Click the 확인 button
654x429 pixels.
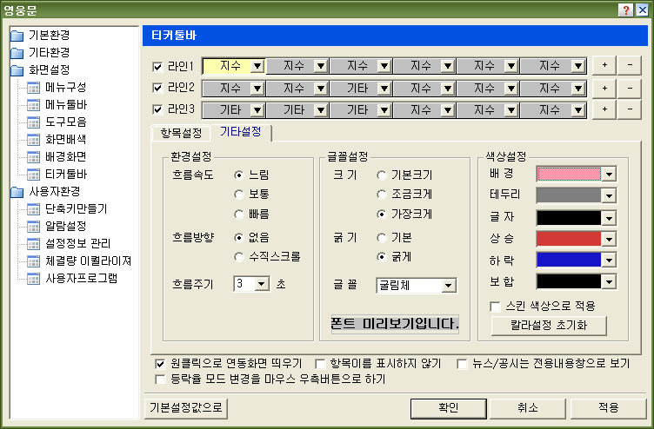pos(447,407)
